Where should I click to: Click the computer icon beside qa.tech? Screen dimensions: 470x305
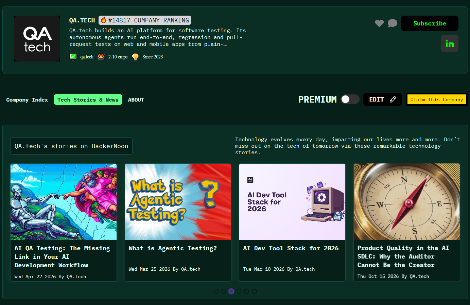[x=73, y=57]
